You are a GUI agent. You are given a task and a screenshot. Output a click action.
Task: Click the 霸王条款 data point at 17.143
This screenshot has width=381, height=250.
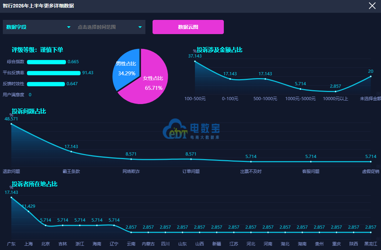pos(71,152)
